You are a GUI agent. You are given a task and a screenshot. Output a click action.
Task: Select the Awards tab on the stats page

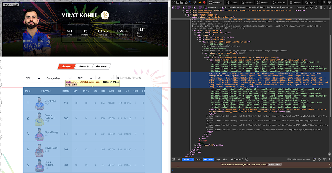coord(84,66)
